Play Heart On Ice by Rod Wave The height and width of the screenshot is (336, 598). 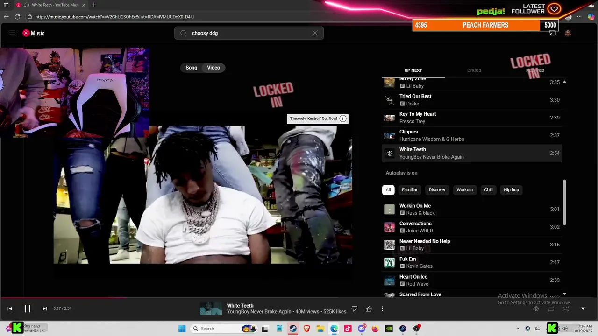[x=472, y=280]
